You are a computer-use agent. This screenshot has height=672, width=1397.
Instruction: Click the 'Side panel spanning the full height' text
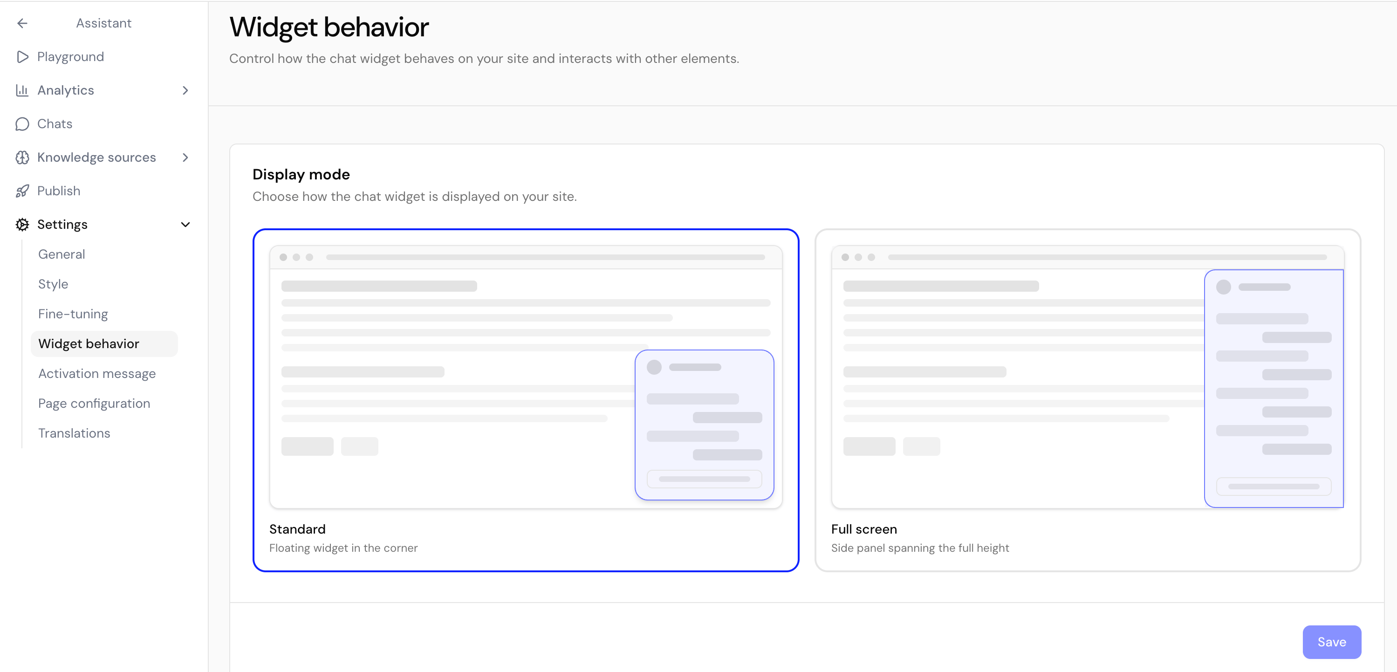(920, 549)
